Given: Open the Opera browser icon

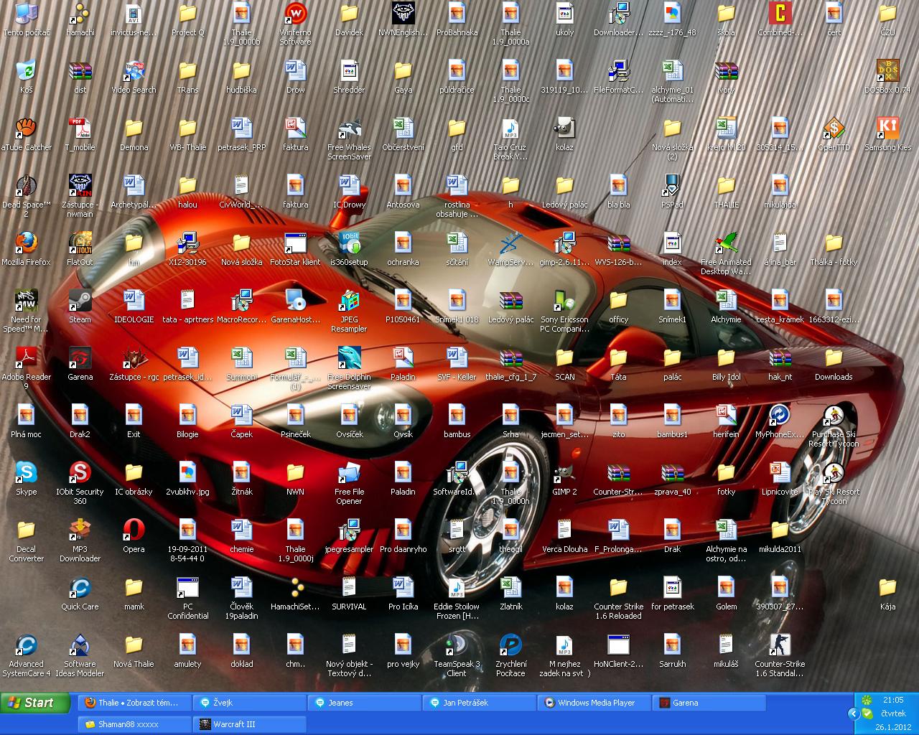Looking at the screenshot, I should point(134,531).
